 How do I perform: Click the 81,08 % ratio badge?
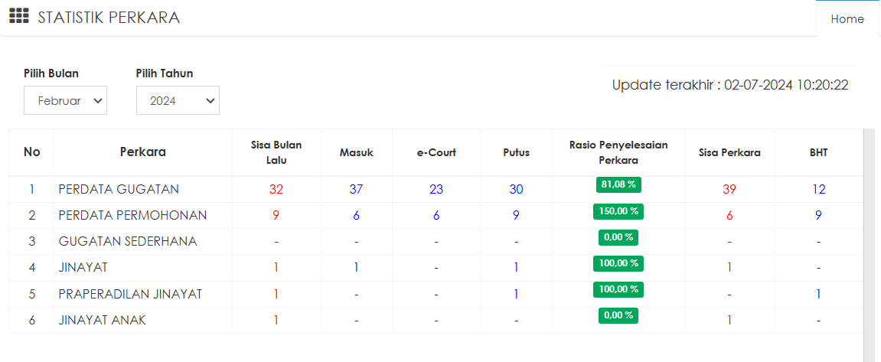click(x=618, y=184)
